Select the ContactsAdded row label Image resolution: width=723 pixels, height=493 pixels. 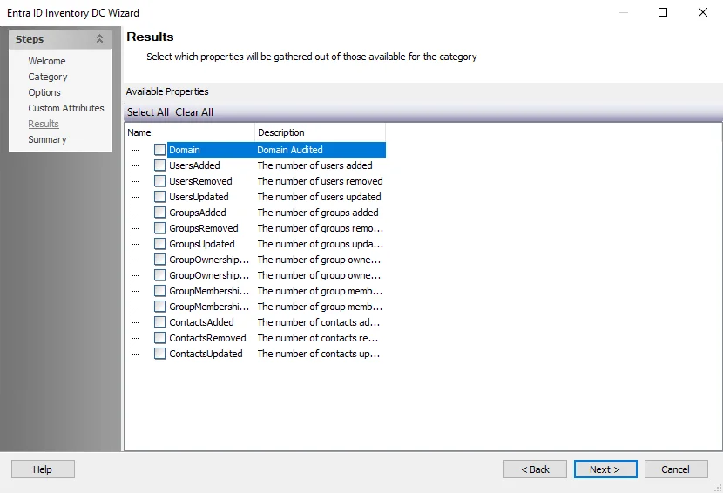[x=201, y=322]
